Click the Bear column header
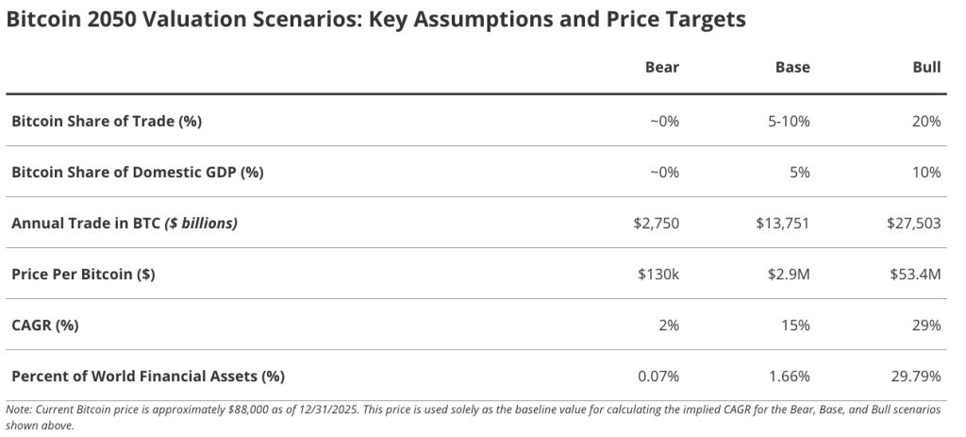 (x=661, y=67)
